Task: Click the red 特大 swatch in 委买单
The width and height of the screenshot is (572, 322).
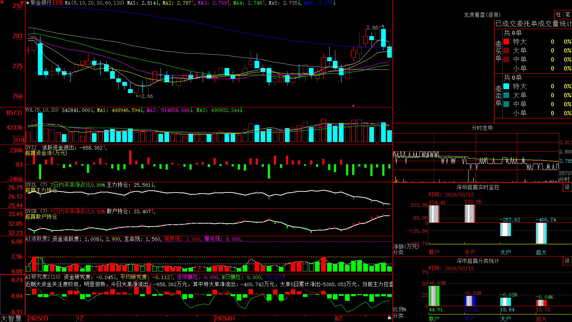Action: 506,42
